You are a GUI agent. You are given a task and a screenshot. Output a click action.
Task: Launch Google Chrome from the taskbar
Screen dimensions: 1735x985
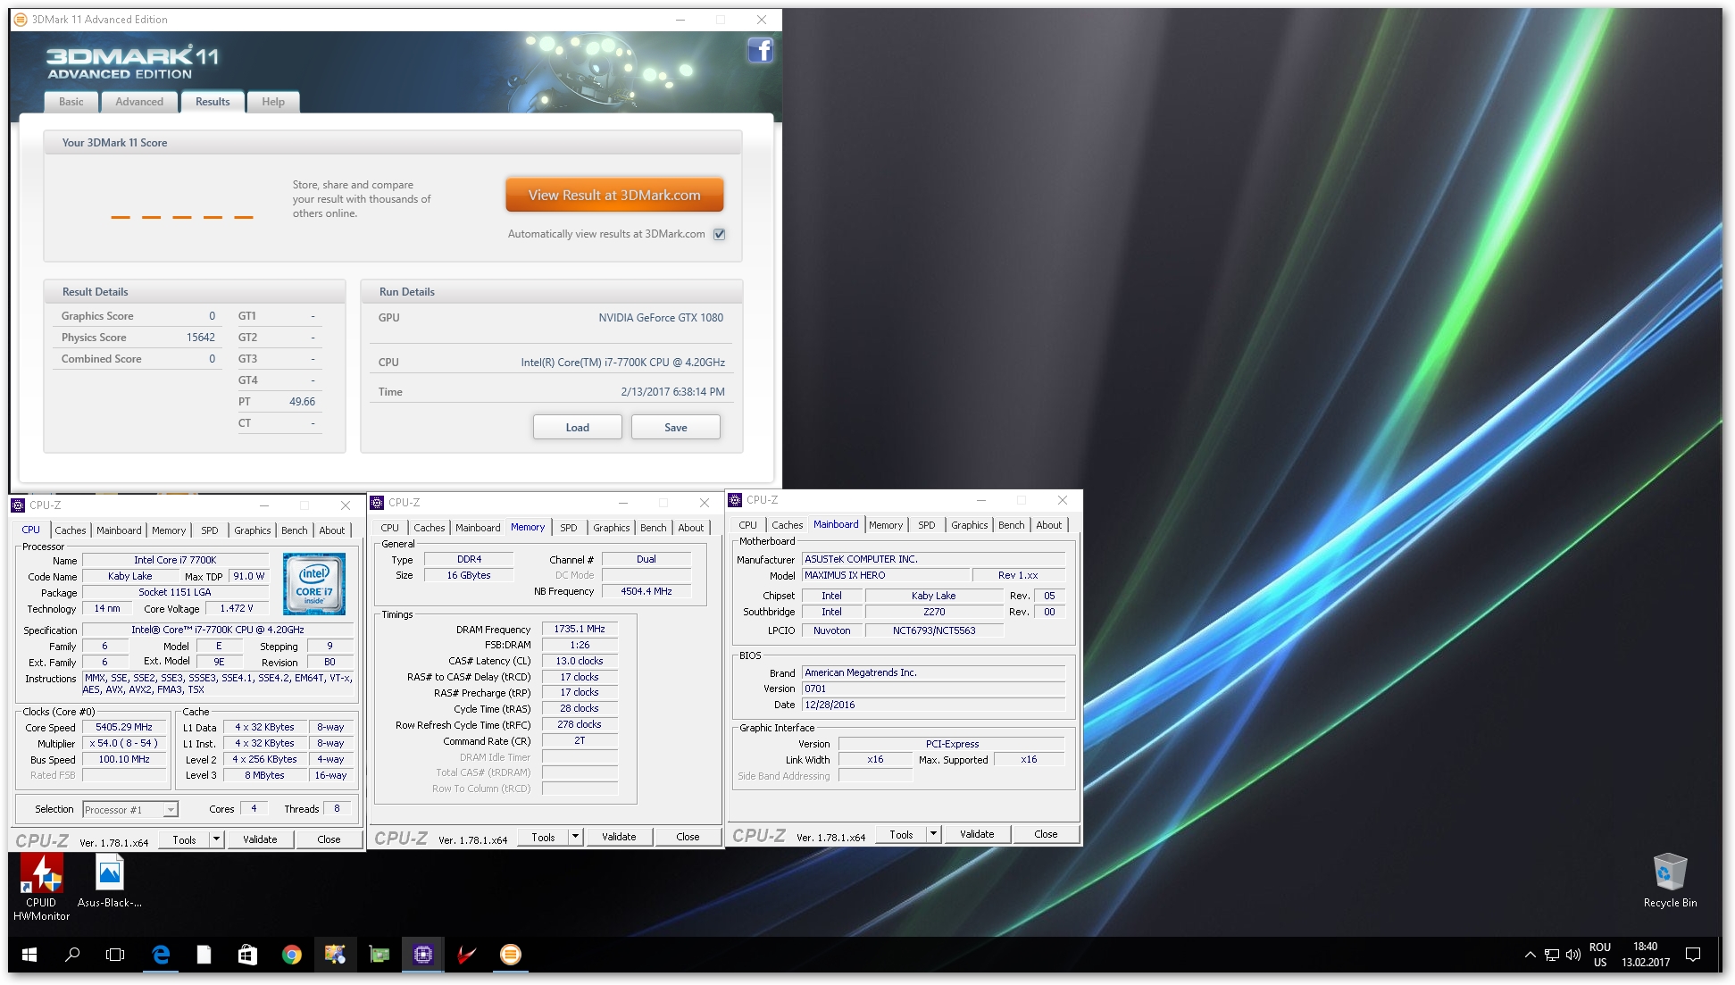(x=291, y=955)
